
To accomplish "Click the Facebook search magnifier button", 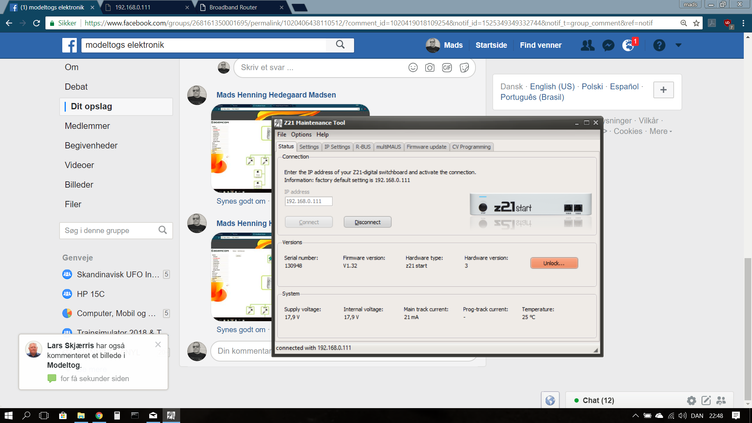I will (340, 45).
